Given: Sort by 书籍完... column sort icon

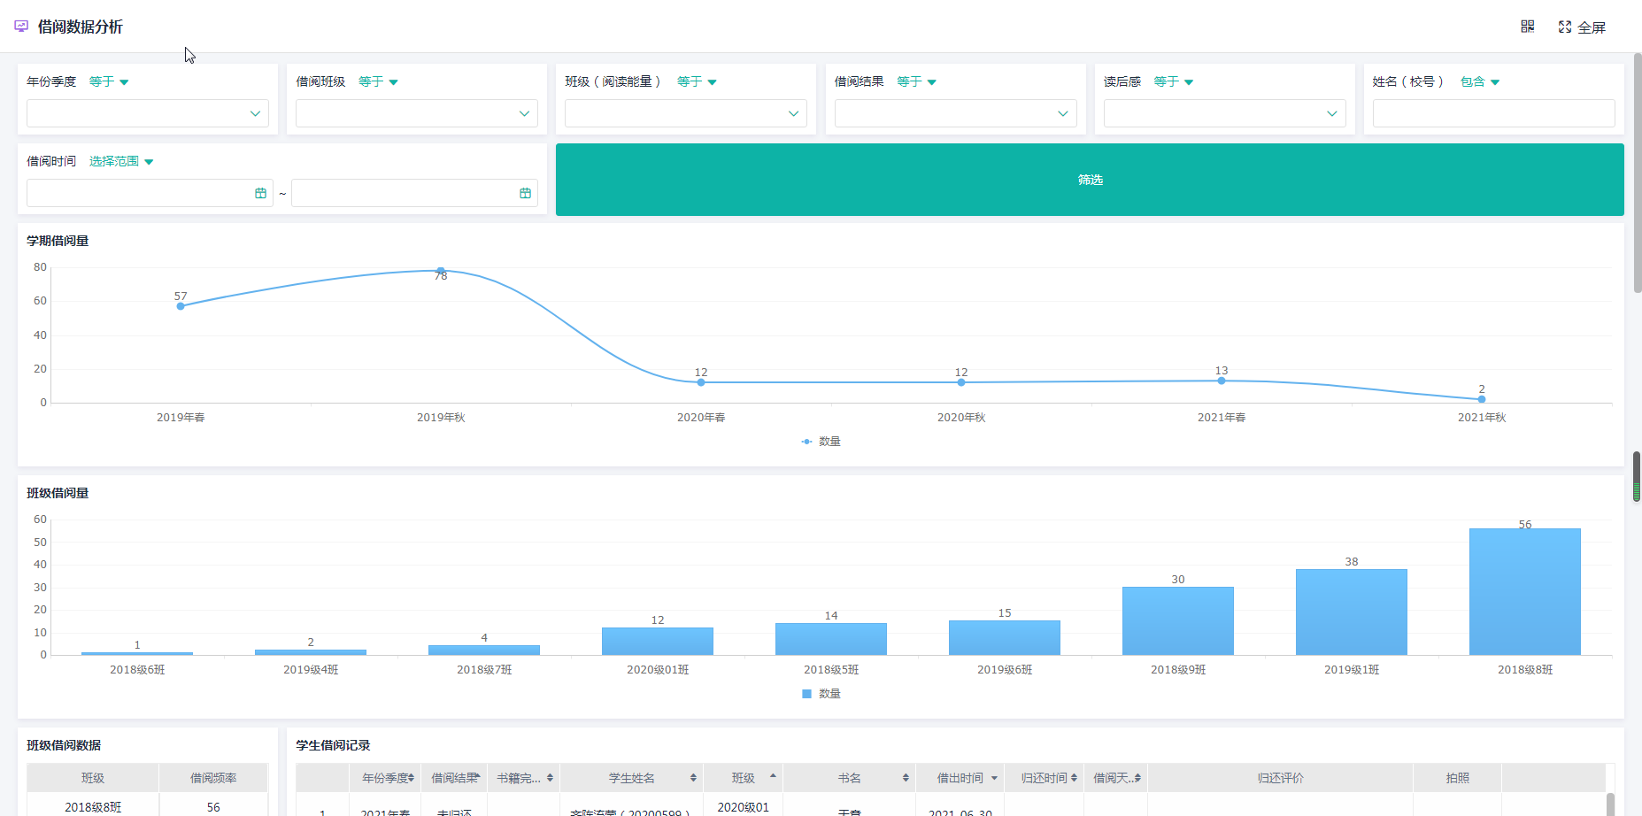Looking at the screenshot, I should 550,778.
